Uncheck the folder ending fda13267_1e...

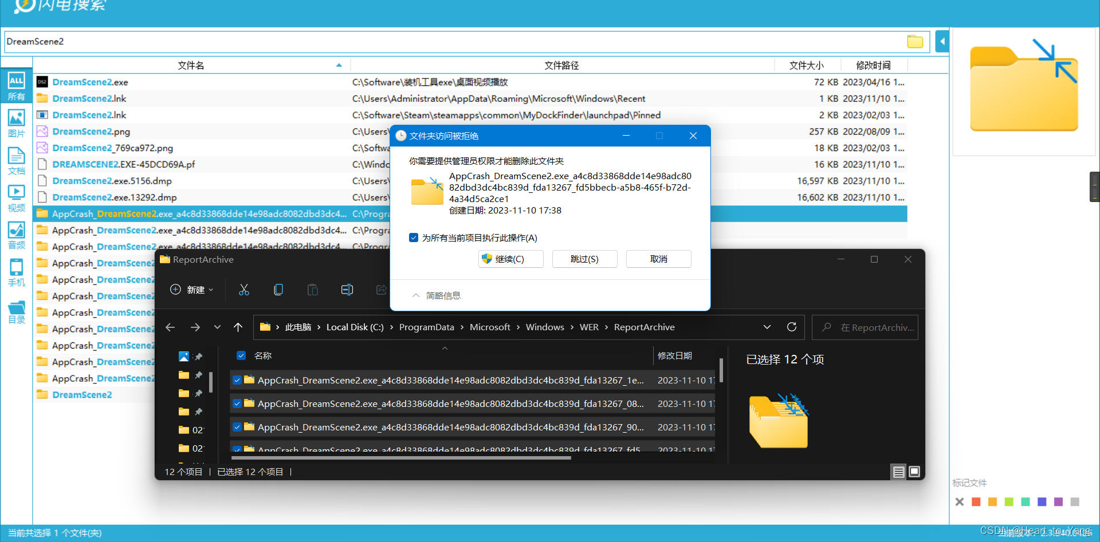237,380
